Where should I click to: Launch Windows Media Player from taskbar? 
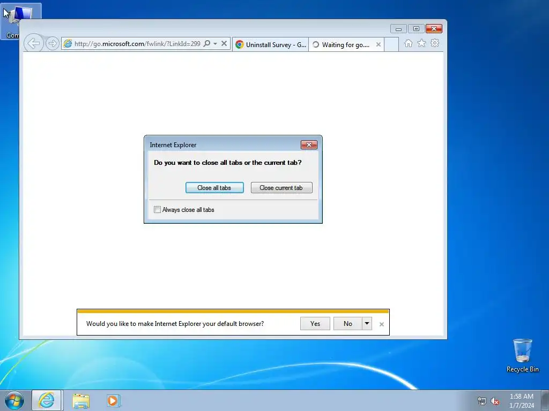pyautogui.click(x=113, y=400)
